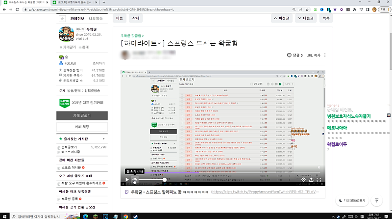Open video settings gear icon

pos(303,180)
